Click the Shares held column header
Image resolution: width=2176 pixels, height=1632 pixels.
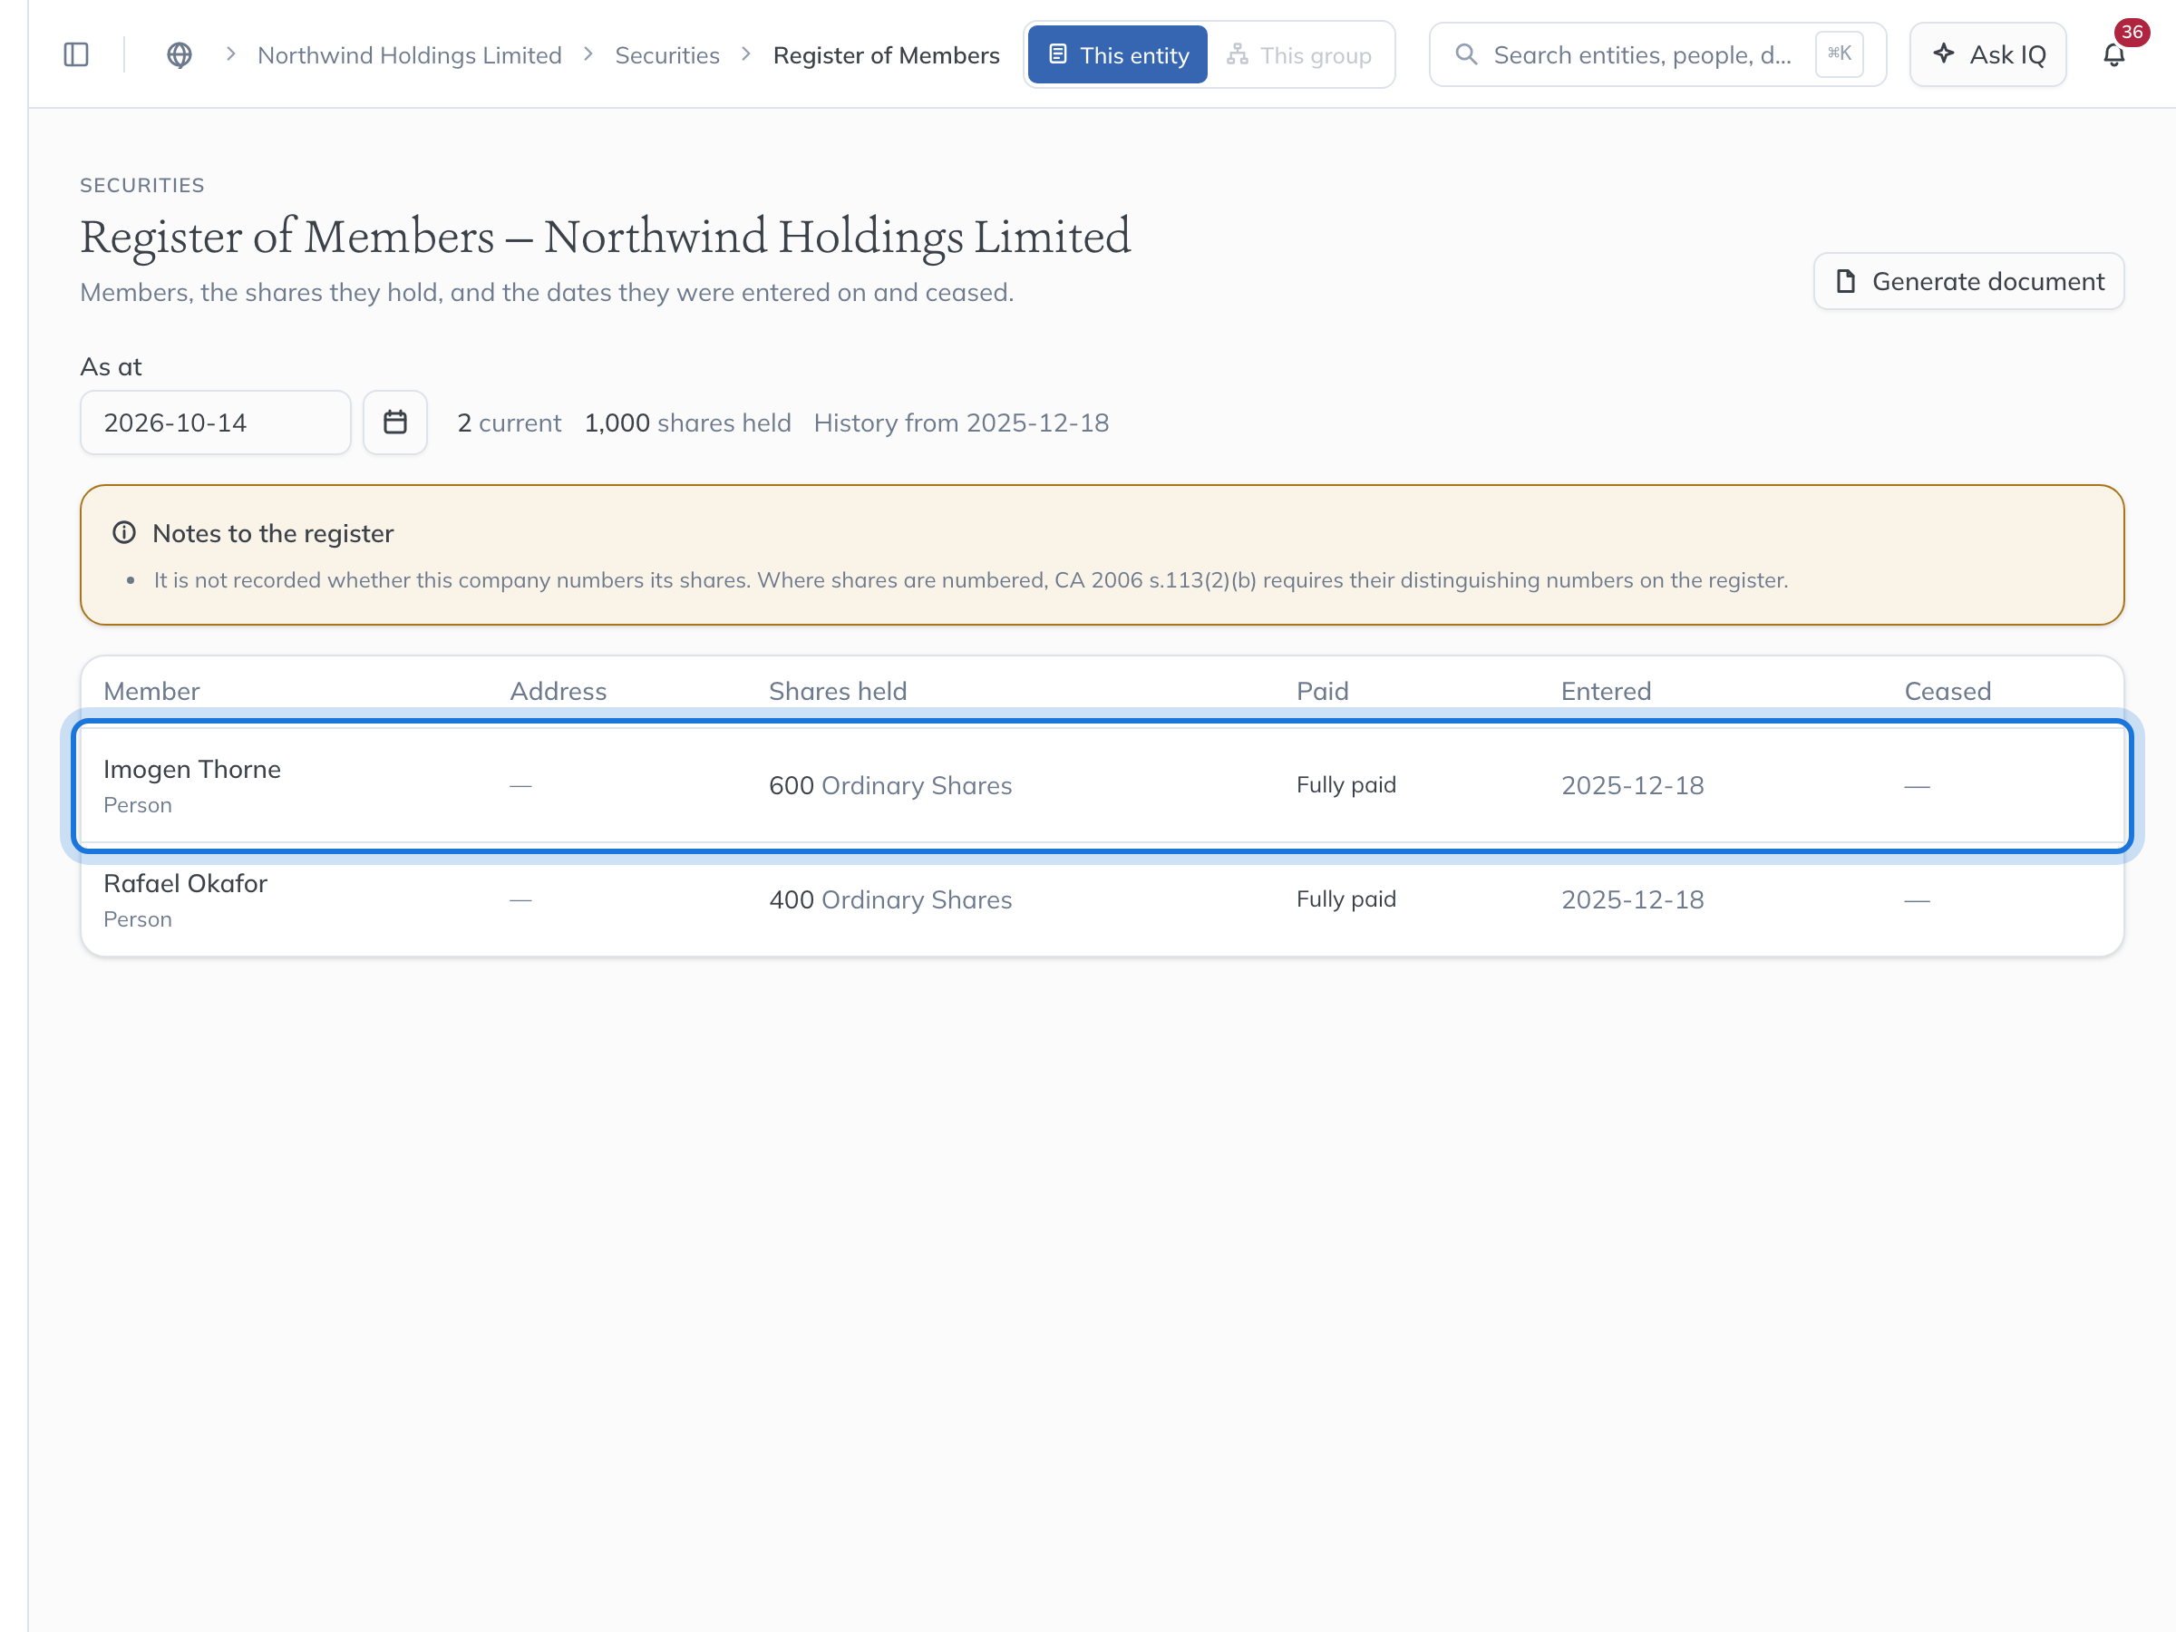click(x=837, y=691)
